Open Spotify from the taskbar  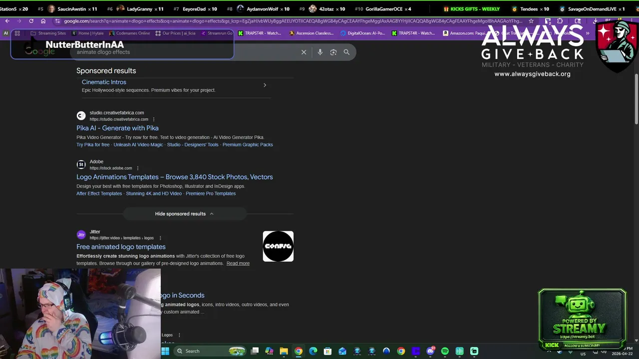click(445, 351)
